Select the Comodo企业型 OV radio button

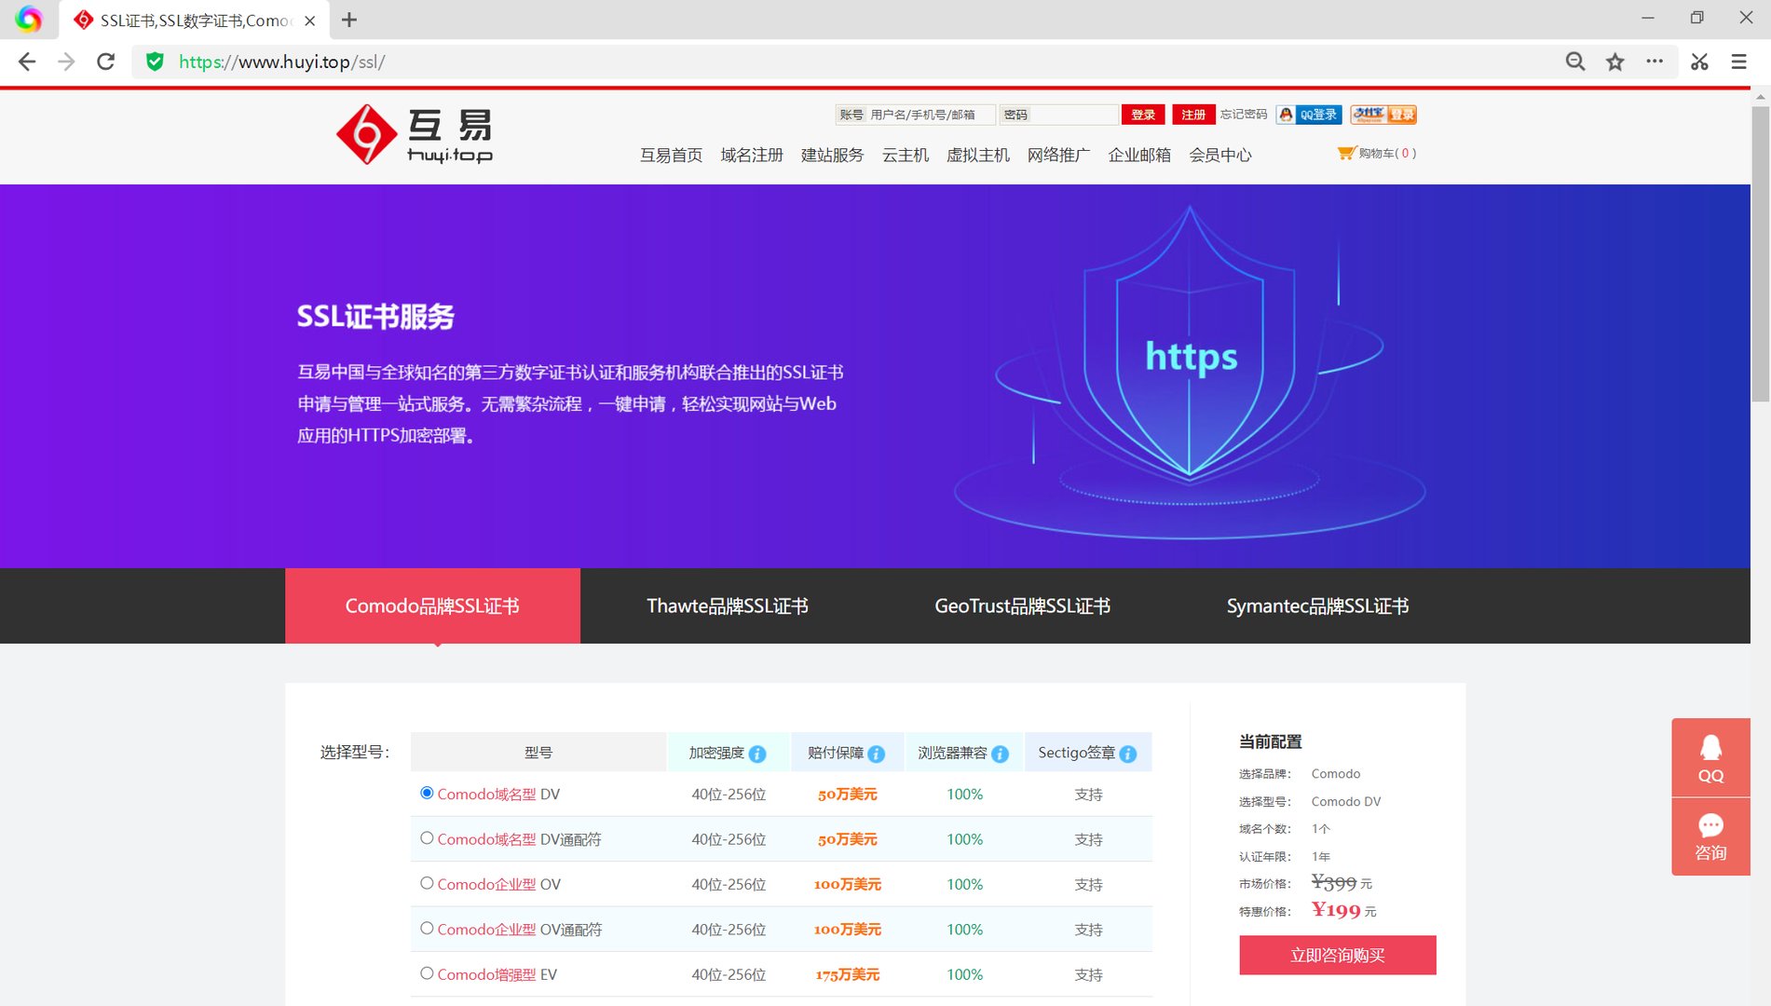(427, 882)
